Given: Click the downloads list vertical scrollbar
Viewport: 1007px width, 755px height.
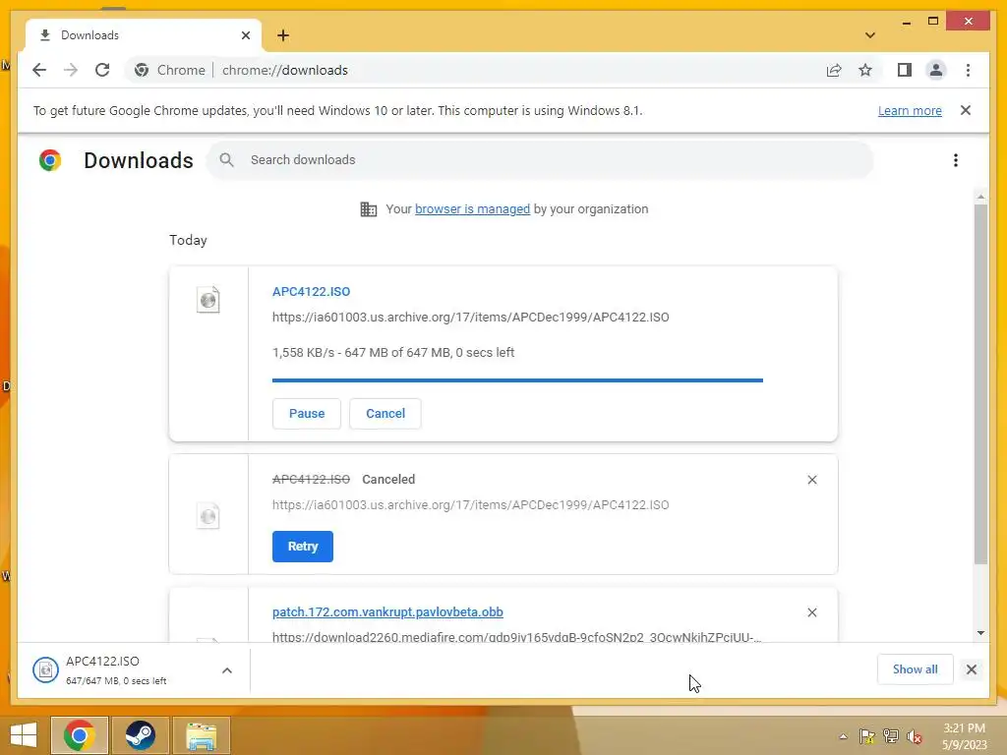Looking at the screenshot, I should click(x=980, y=384).
